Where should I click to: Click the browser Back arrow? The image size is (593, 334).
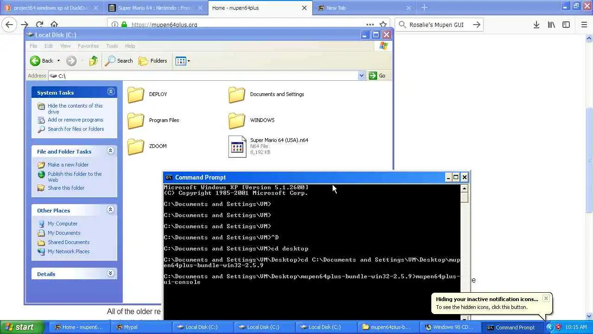(9, 25)
